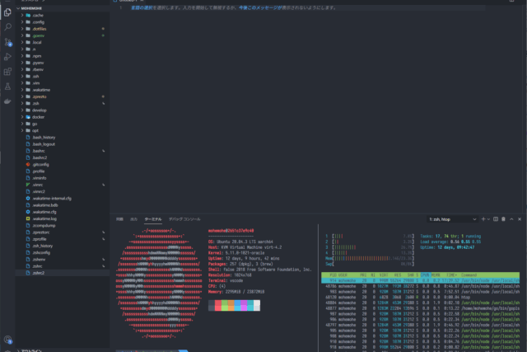Open the Testing flask view
The height and width of the screenshot is (352, 527).
coord(7,87)
